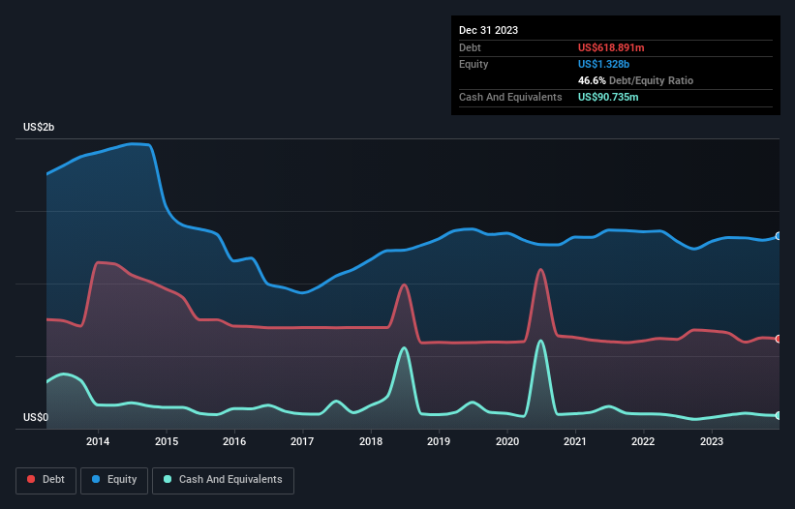Click the red Debt legend dot

[x=31, y=479]
